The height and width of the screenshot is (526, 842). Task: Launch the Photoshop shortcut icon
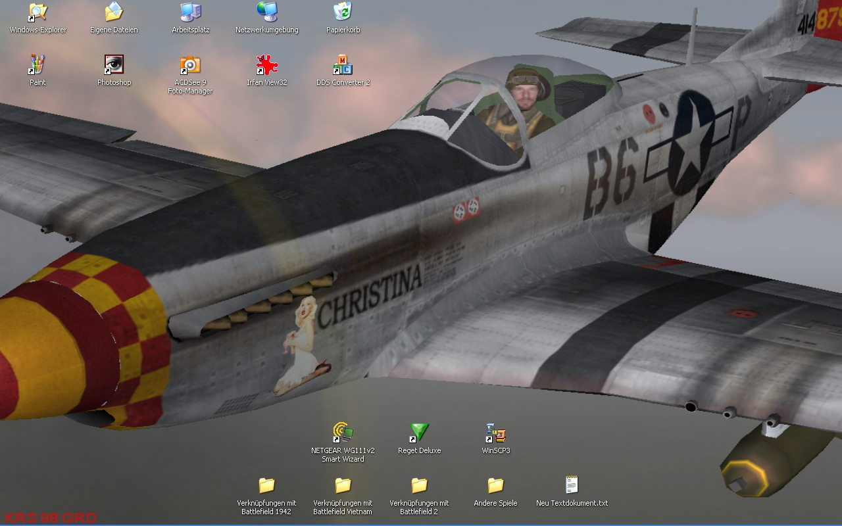click(x=114, y=64)
